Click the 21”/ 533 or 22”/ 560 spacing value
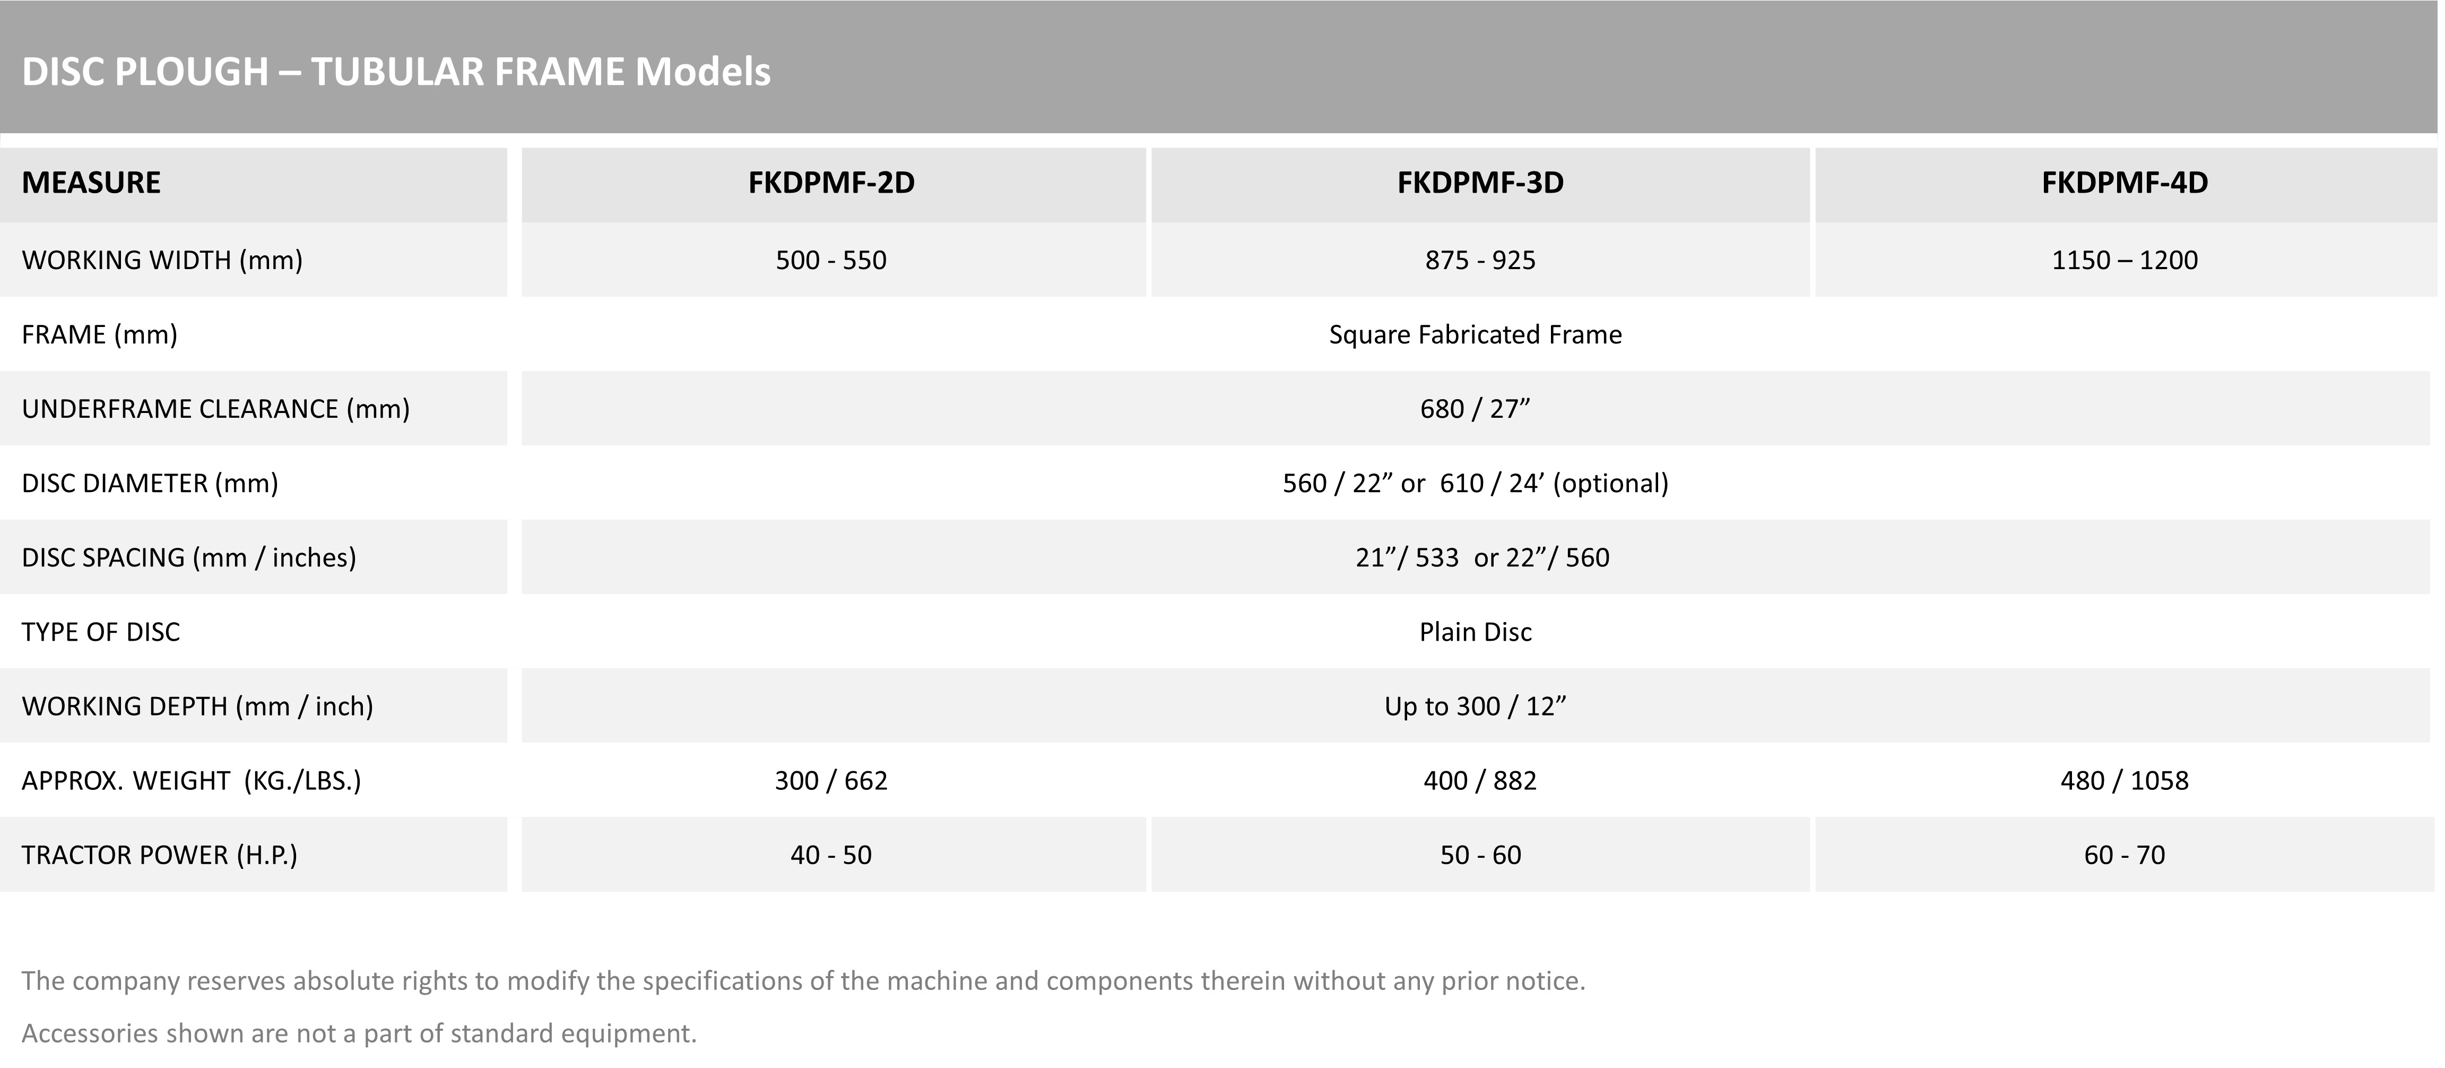Screen dimensions: 2445x1068 click(1481, 557)
